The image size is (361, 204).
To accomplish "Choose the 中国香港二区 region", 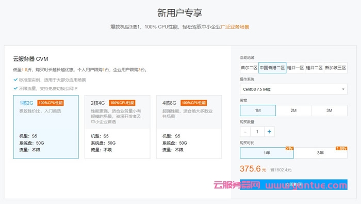I will (x=272, y=68).
